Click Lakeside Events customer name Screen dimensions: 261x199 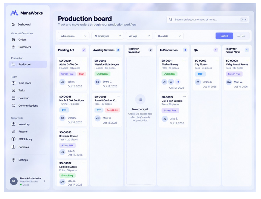click(x=68, y=167)
